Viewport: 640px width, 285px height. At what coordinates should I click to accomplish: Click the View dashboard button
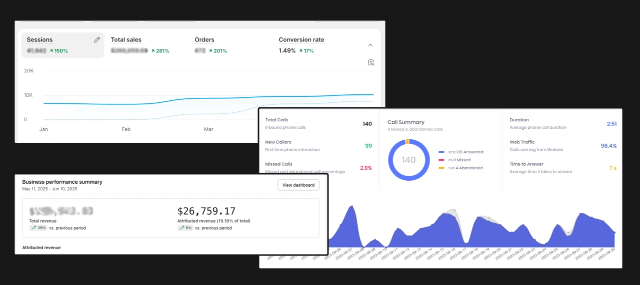pos(298,185)
